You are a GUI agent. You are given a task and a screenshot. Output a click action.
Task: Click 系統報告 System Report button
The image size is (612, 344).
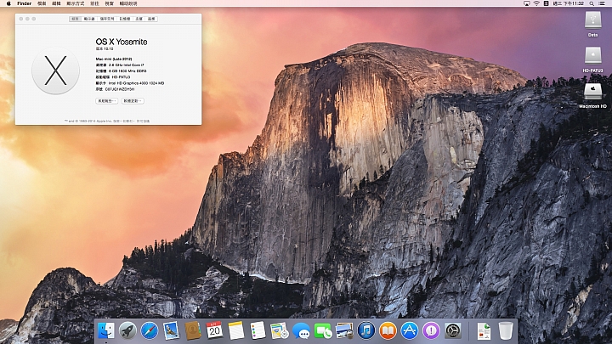tap(107, 101)
